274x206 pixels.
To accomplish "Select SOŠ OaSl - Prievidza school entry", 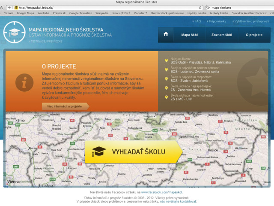I will pos(201,62).
